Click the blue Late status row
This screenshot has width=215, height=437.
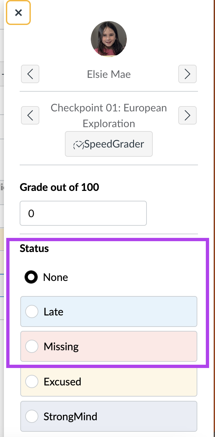point(109,311)
